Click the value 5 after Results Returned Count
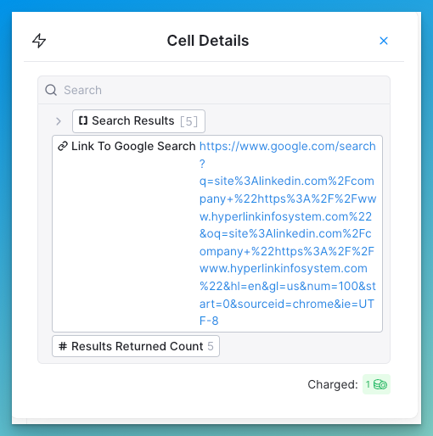The height and width of the screenshot is (436, 433). tap(211, 346)
